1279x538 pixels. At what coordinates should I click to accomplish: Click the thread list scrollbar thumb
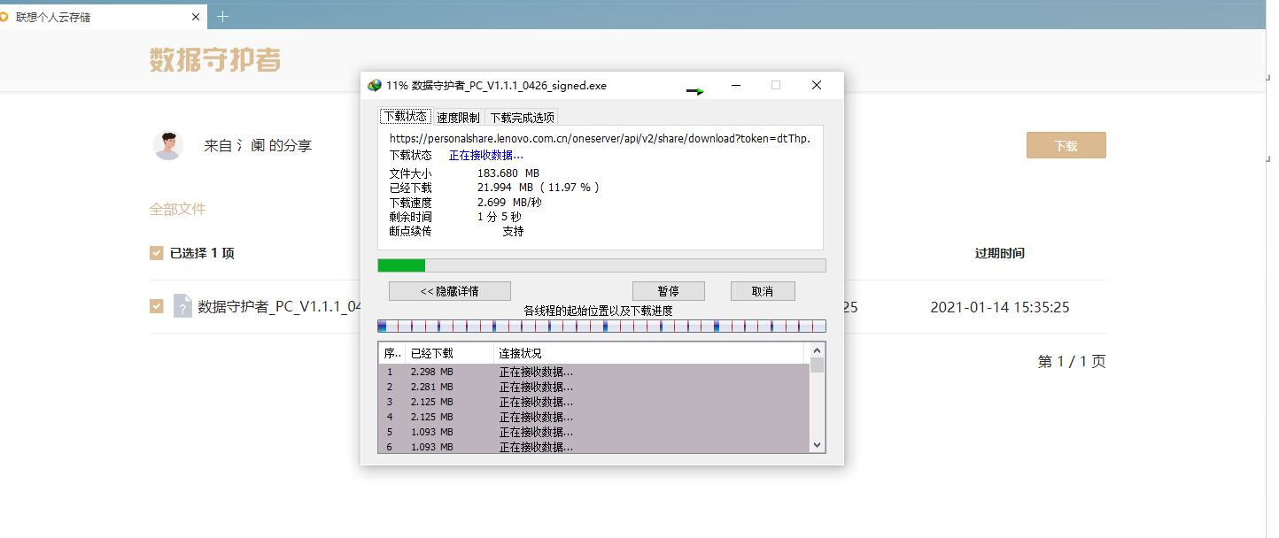817,365
